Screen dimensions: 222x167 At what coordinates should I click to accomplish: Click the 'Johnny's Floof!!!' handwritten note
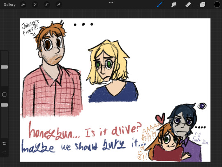click(30, 28)
